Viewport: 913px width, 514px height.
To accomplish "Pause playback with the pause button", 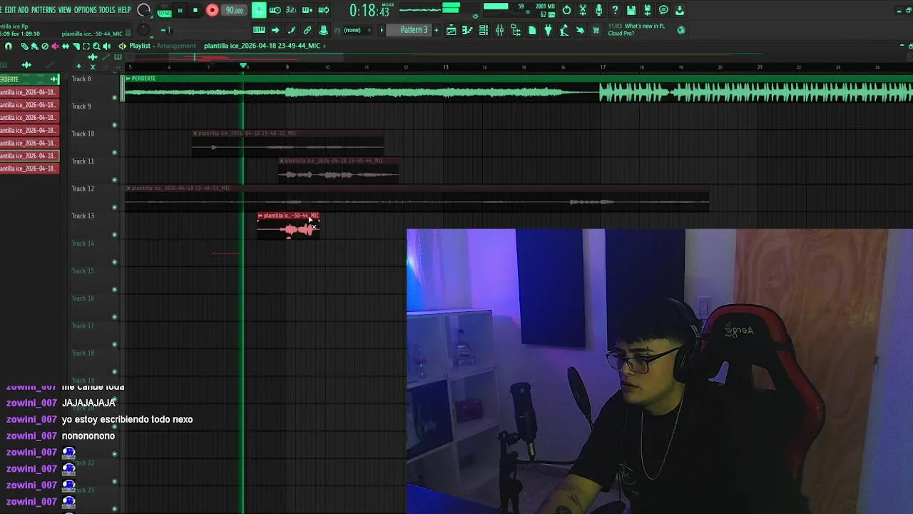I will pos(180,10).
